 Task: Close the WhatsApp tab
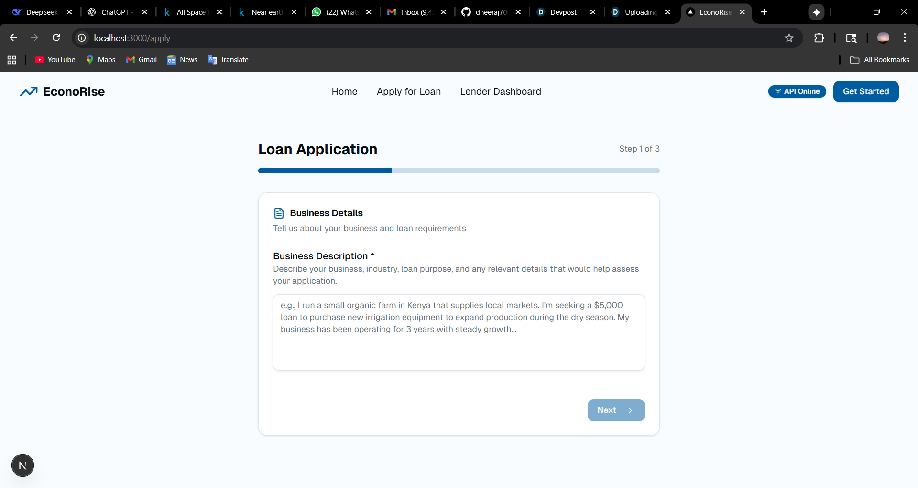pyautogui.click(x=369, y=12)
